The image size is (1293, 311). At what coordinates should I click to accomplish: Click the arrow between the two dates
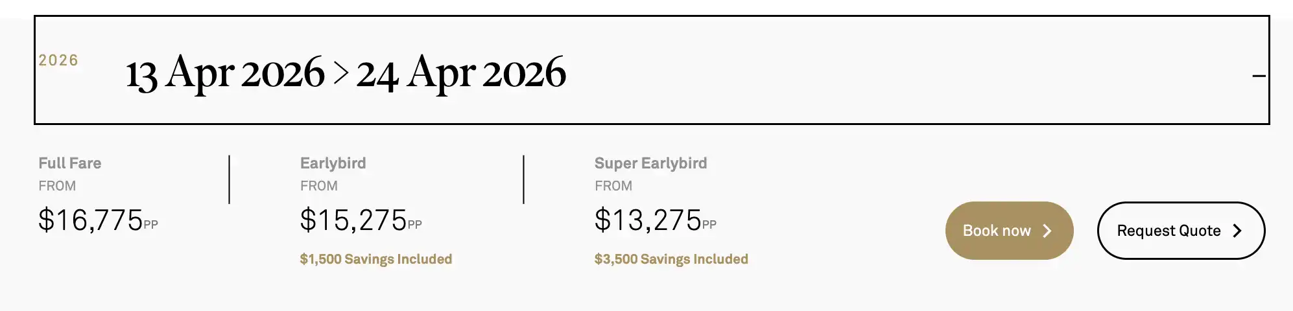pyautogui.click(x=340, y=73)
